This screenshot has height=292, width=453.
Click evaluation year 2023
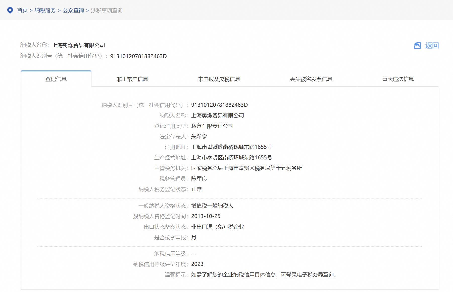coord(197,264)
